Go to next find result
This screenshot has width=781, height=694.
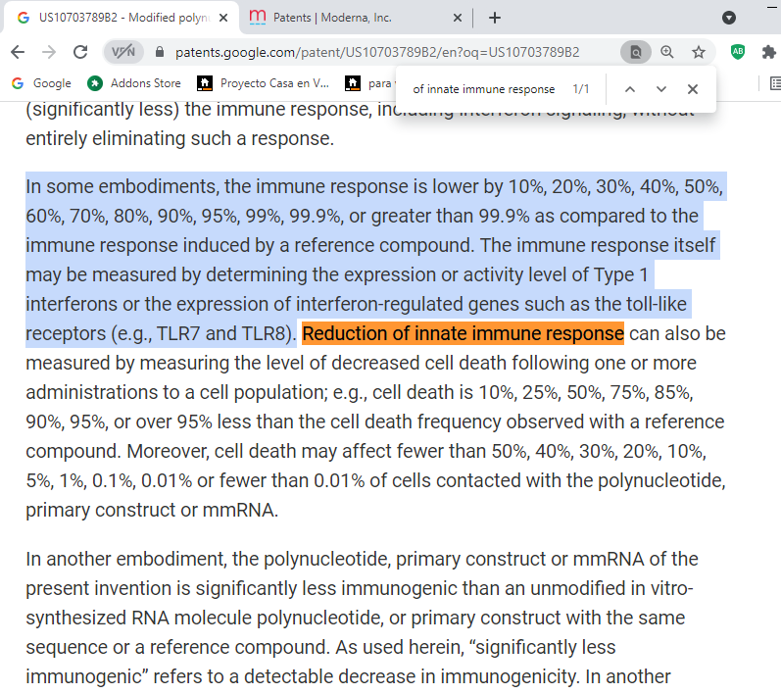[661, 89]
